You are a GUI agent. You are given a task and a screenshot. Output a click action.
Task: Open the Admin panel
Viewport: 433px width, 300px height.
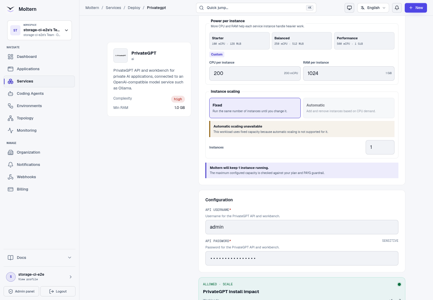point(21,291)
